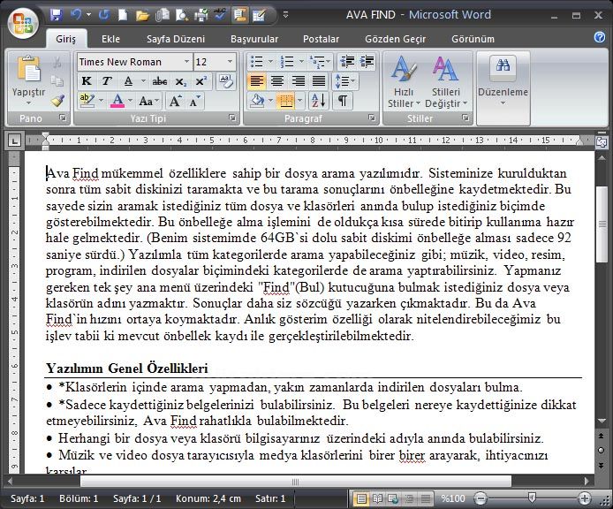Show or hide paragraph marks
Image resolution: width=613 pixels, height=509 pixels.
point(342,101)
